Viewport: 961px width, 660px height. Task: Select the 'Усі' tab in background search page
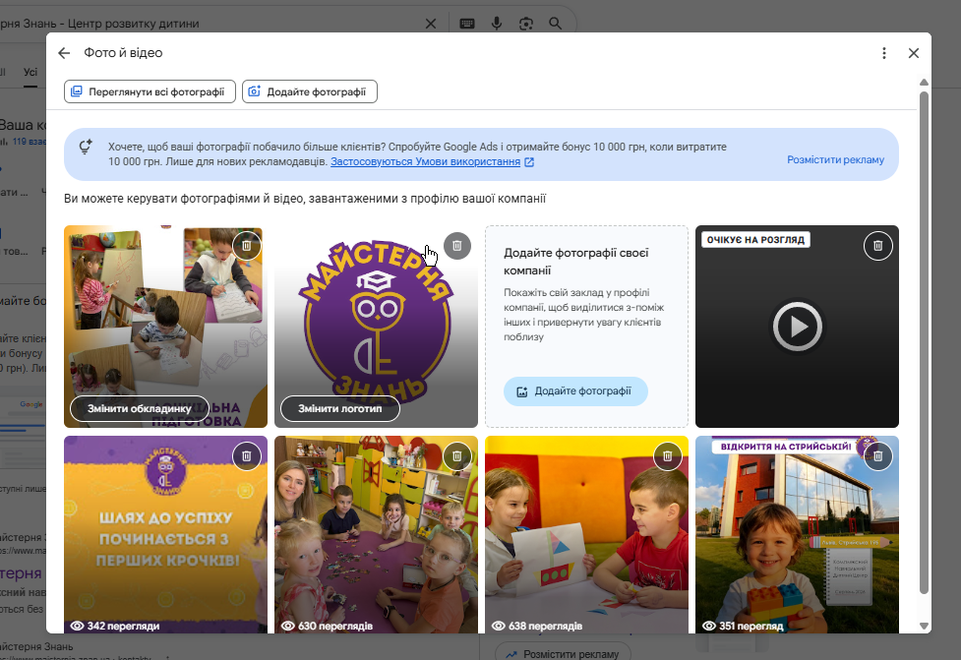coord(30,73)
